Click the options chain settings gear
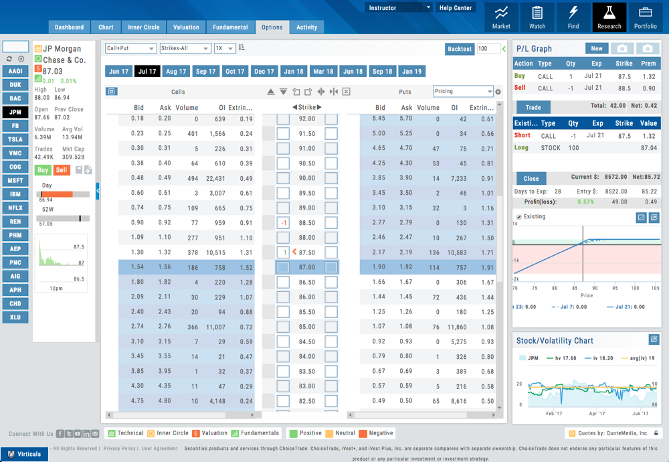This screenshot has height=462, width=669. pyautogui.click(x=498, y=92)
